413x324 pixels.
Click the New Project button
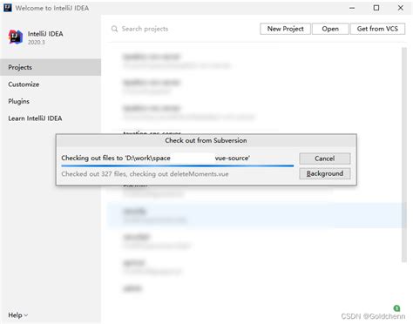285,29
